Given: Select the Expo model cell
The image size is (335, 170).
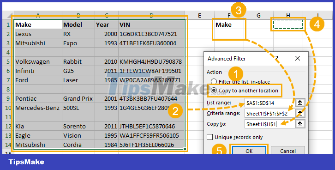Looking at the screenshot, I should click(78, 43).
